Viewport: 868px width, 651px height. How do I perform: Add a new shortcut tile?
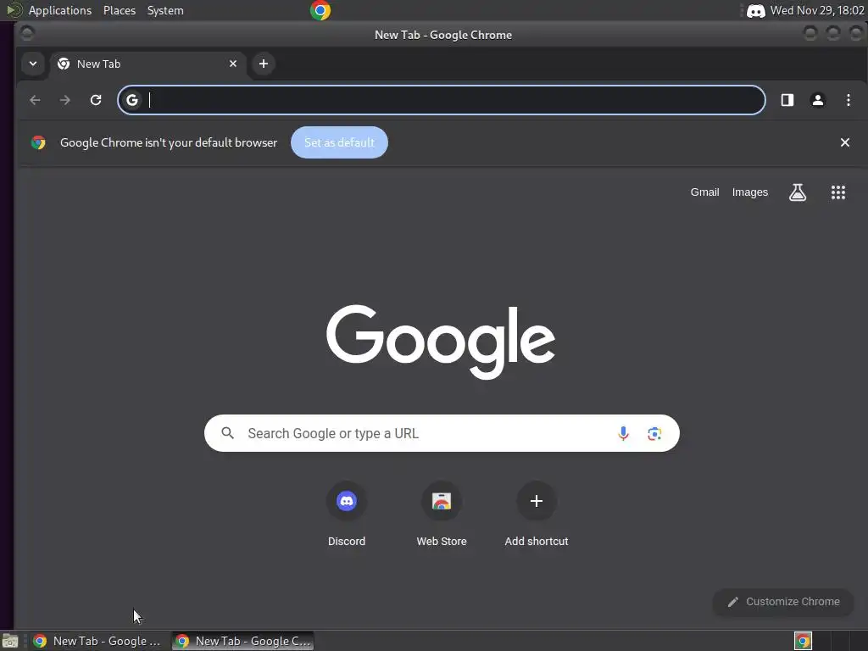pyautogui.click(x=537, y=514)
